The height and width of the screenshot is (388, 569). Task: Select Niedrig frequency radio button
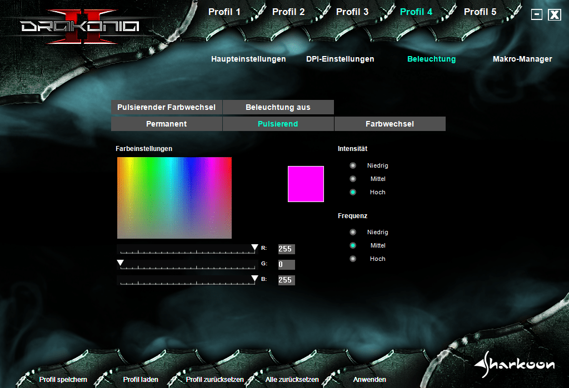click(353, 232)
